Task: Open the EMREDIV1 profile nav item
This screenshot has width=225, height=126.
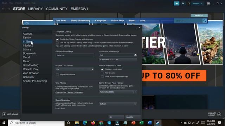Action: coord(79,9)
